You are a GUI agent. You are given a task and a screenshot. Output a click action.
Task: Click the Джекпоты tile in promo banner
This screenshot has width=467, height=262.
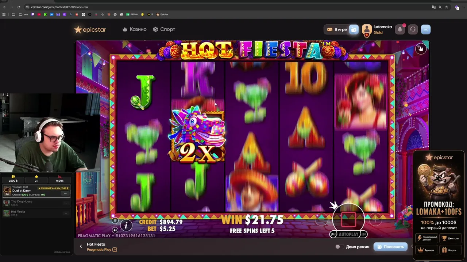click(x=450, y=238)
